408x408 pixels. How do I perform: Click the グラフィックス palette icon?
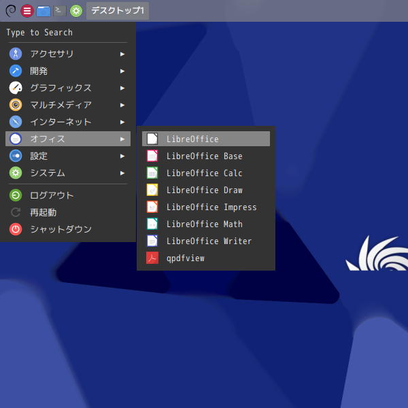[16, 88]
